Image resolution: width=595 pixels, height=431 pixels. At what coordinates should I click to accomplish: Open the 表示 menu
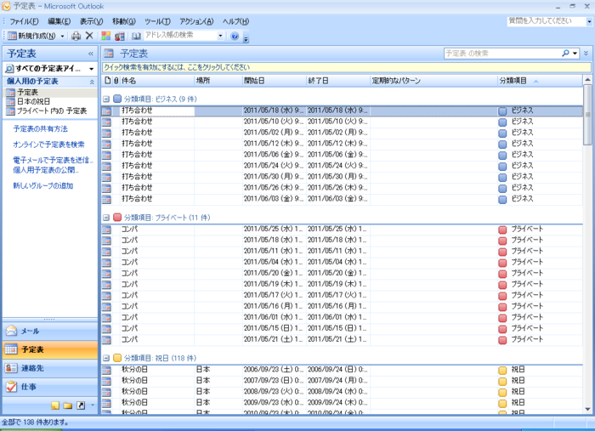tap(92, 21)
